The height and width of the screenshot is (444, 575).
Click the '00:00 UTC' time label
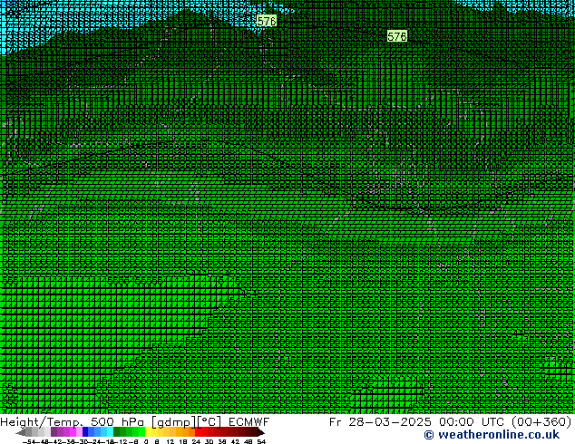point(473,422)
